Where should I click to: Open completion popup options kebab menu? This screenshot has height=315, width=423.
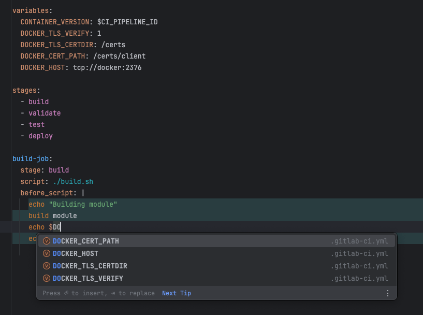tap(388, 293)
